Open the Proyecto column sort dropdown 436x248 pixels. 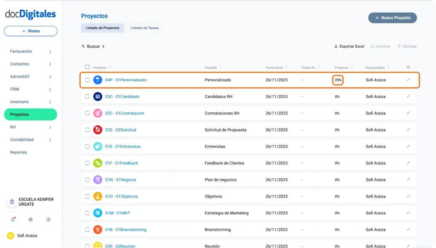(109, 67)
